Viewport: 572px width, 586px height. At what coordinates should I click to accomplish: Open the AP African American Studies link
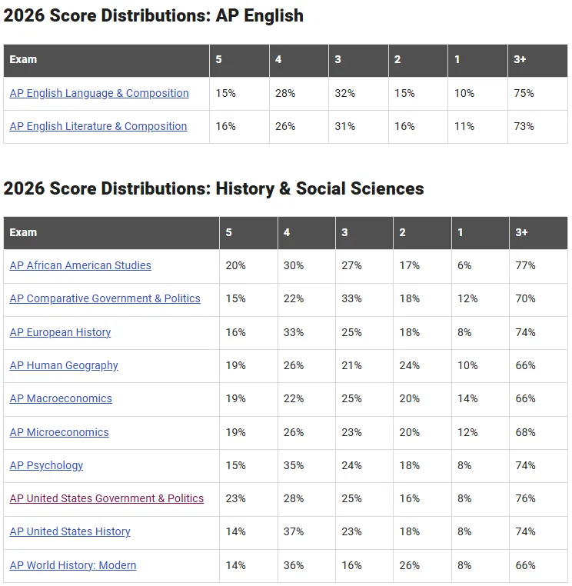[x=80, y=265]
